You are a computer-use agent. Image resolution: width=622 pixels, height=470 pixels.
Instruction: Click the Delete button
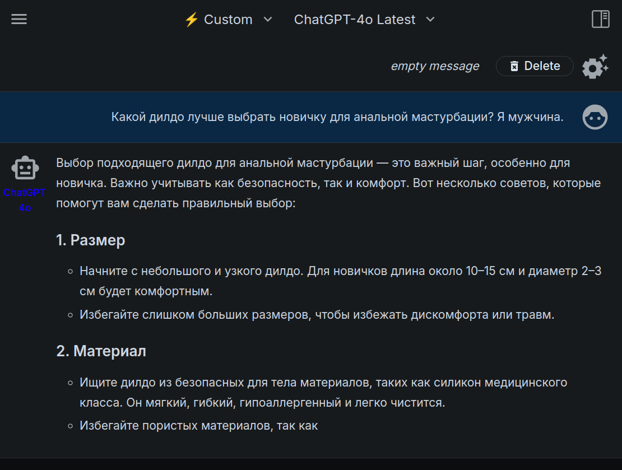point(535,66)
